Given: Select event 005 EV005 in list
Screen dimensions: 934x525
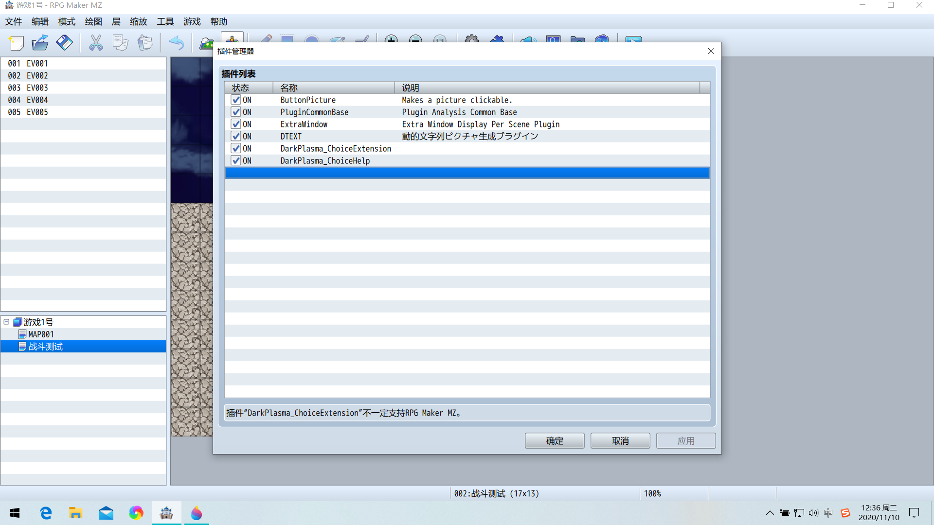Looking at the screenshot, I should 83,112.
